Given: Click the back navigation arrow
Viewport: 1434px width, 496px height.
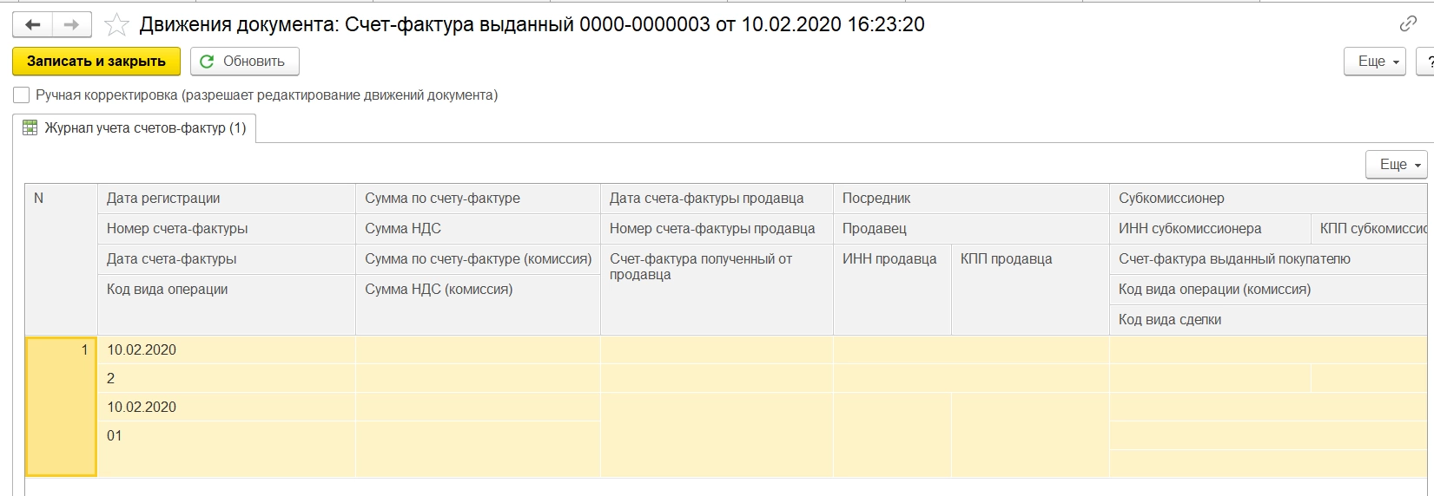Looking at the screenshot, I should pos(33,25).
